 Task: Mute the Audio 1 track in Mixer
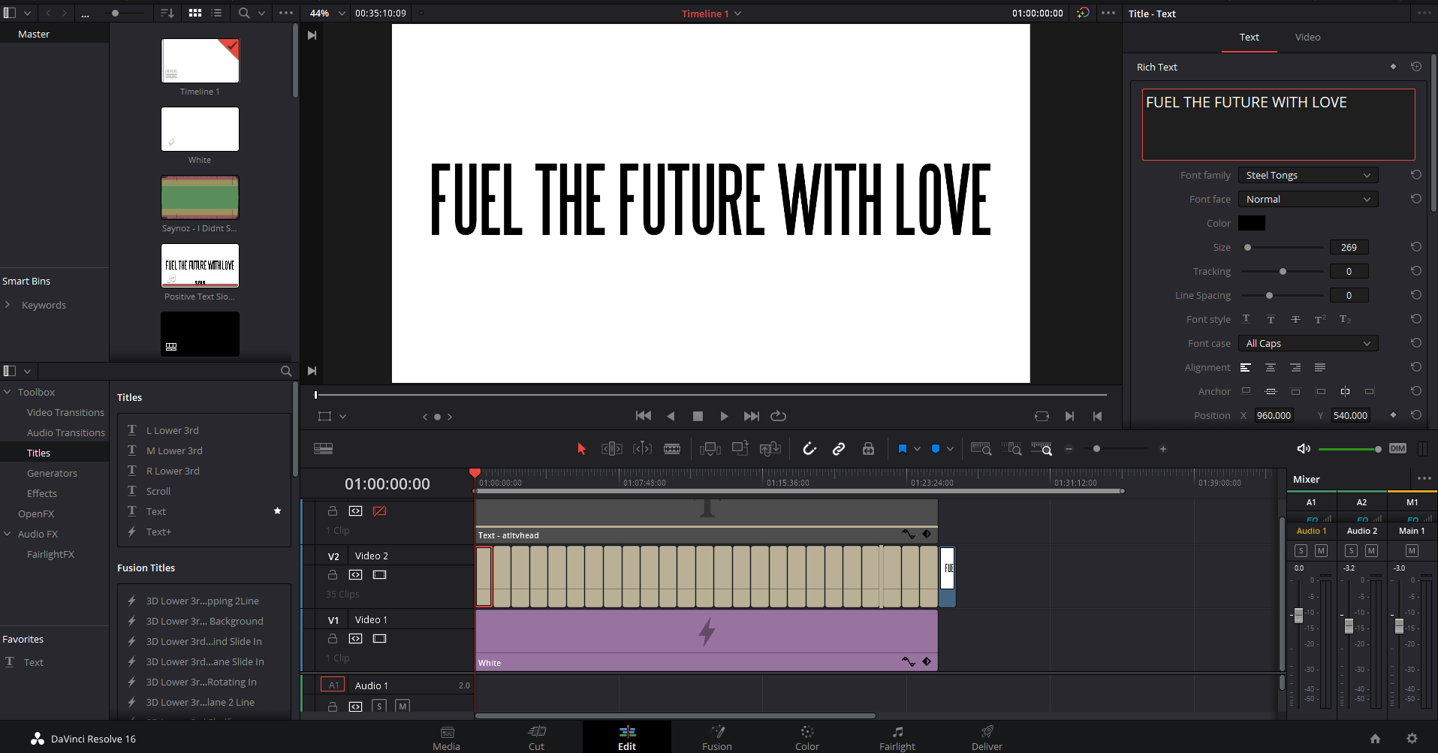click(x=1321, y=550)
